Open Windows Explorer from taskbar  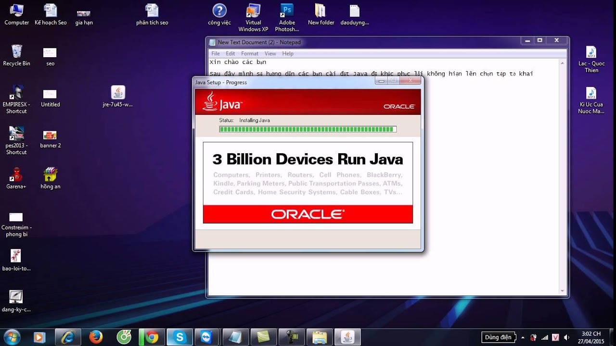[320, 337]
